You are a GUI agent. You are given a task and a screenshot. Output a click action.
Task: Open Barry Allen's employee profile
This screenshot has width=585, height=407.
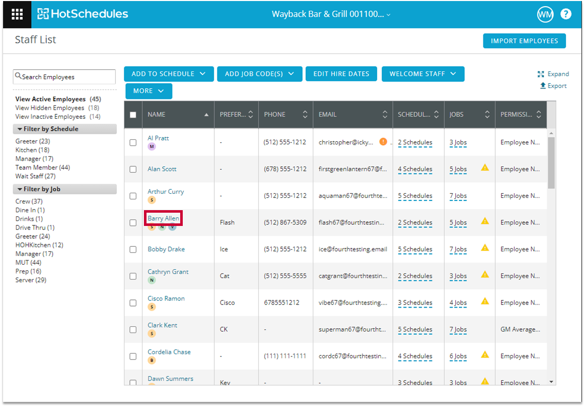click(x=163, y=218)
